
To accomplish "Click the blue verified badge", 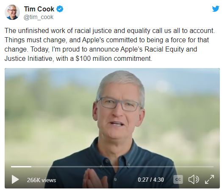I will (60, 9).
